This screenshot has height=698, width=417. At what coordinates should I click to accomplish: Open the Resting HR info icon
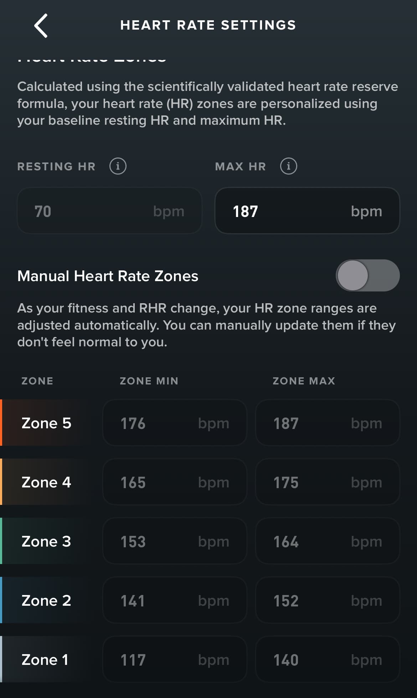(118, 166)
